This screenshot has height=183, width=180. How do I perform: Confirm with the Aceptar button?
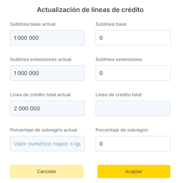[x=134, y=172]
